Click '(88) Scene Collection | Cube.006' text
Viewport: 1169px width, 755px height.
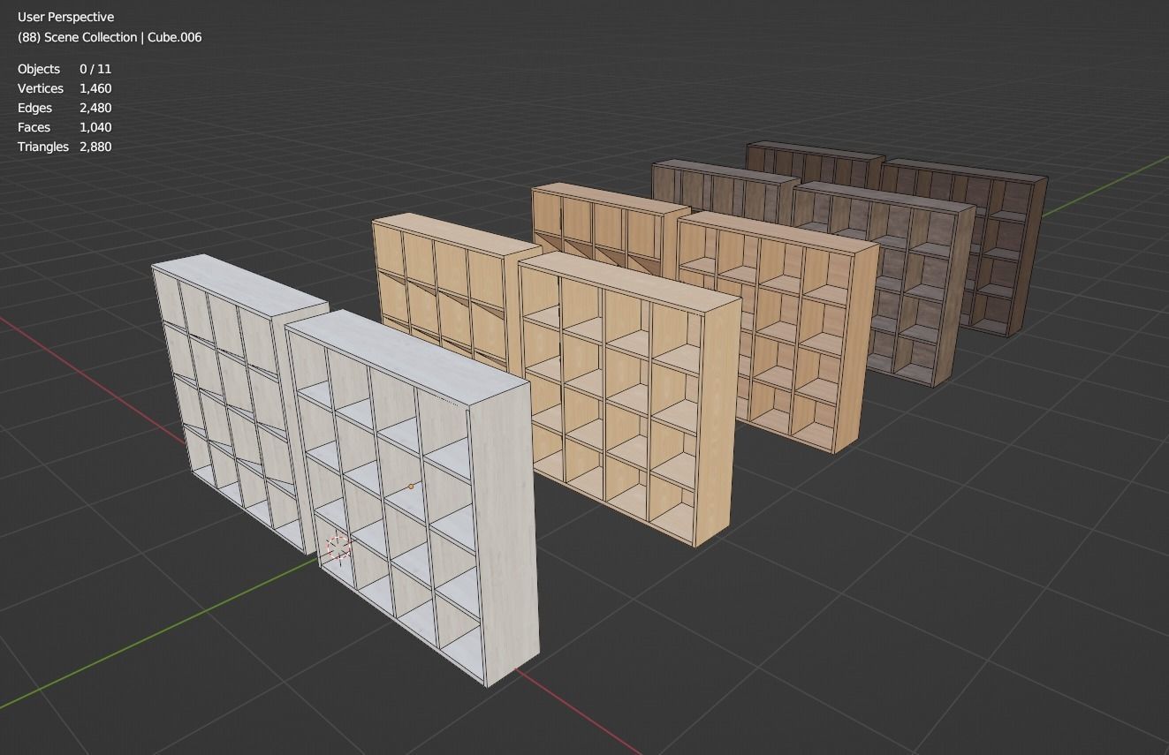pyautogui.click(x=110, y=37)
